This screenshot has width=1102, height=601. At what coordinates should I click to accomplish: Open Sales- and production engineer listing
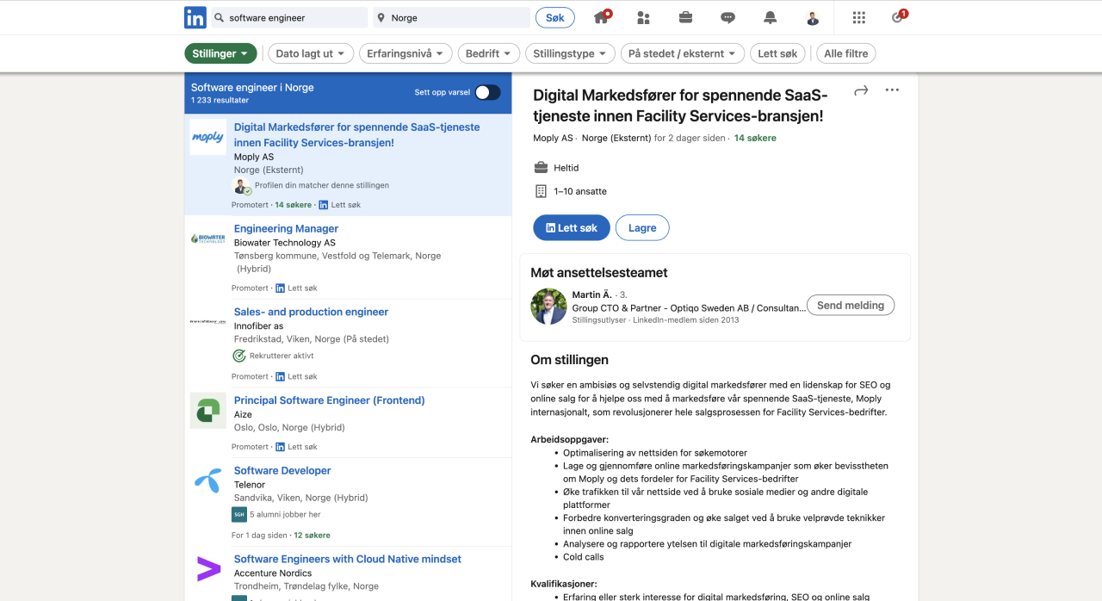311,312
